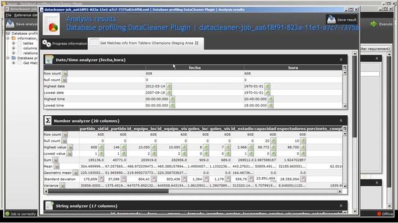Screen dimensions: 398x223
Task: Click down arrow of Date/time analyzer scrollbar
Action: [345, 106]
